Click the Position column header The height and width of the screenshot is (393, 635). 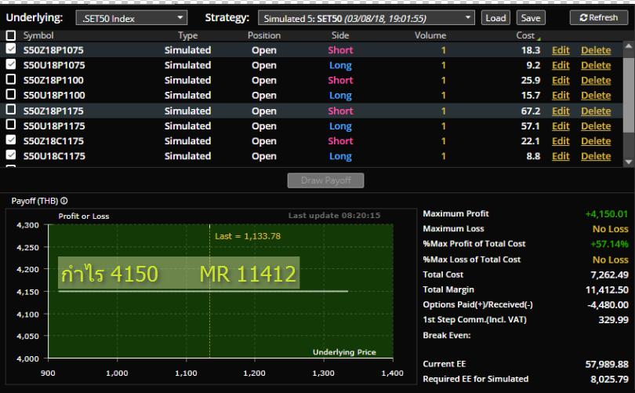(x=264, y=35)
